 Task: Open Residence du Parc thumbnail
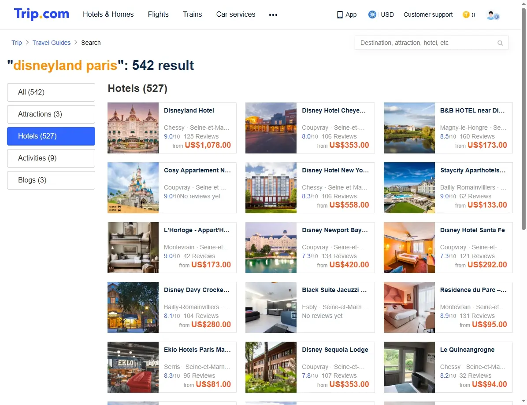click(x=409, y=307)
